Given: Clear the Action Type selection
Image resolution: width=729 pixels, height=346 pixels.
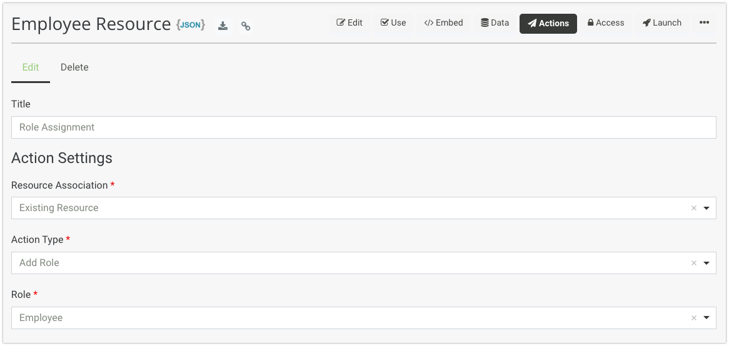Looking at the screenshot, I should coord(693,264).
